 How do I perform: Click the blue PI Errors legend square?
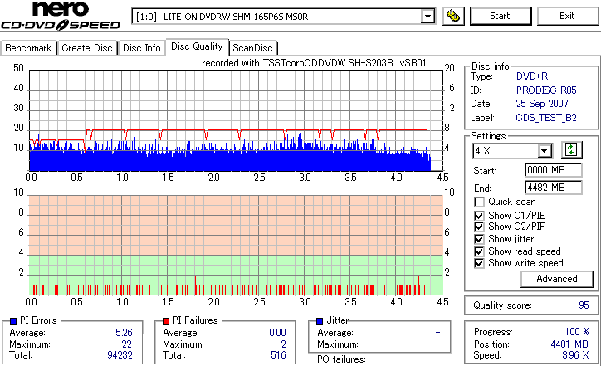click(x=13, y=321)
